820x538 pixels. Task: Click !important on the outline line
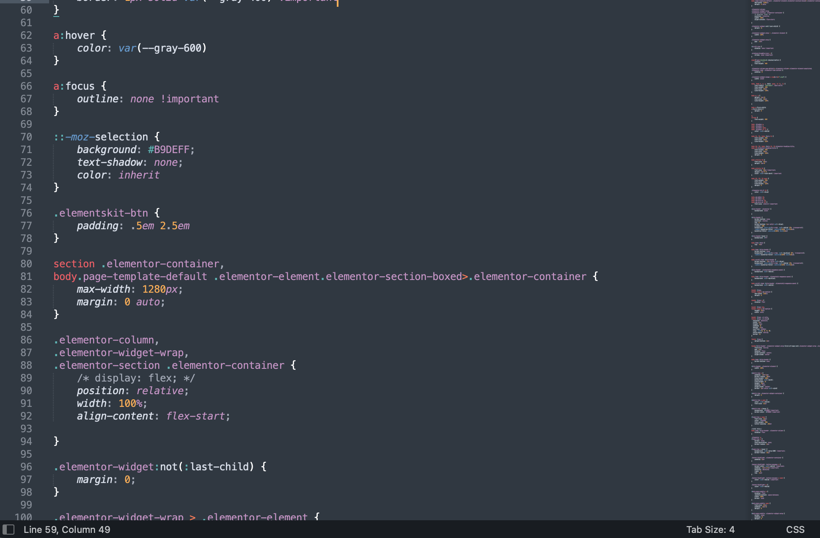click(x=190, y=99)
